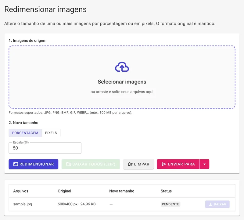
Task: Click the sample.jpg file name
Action: tap(23, 204)
